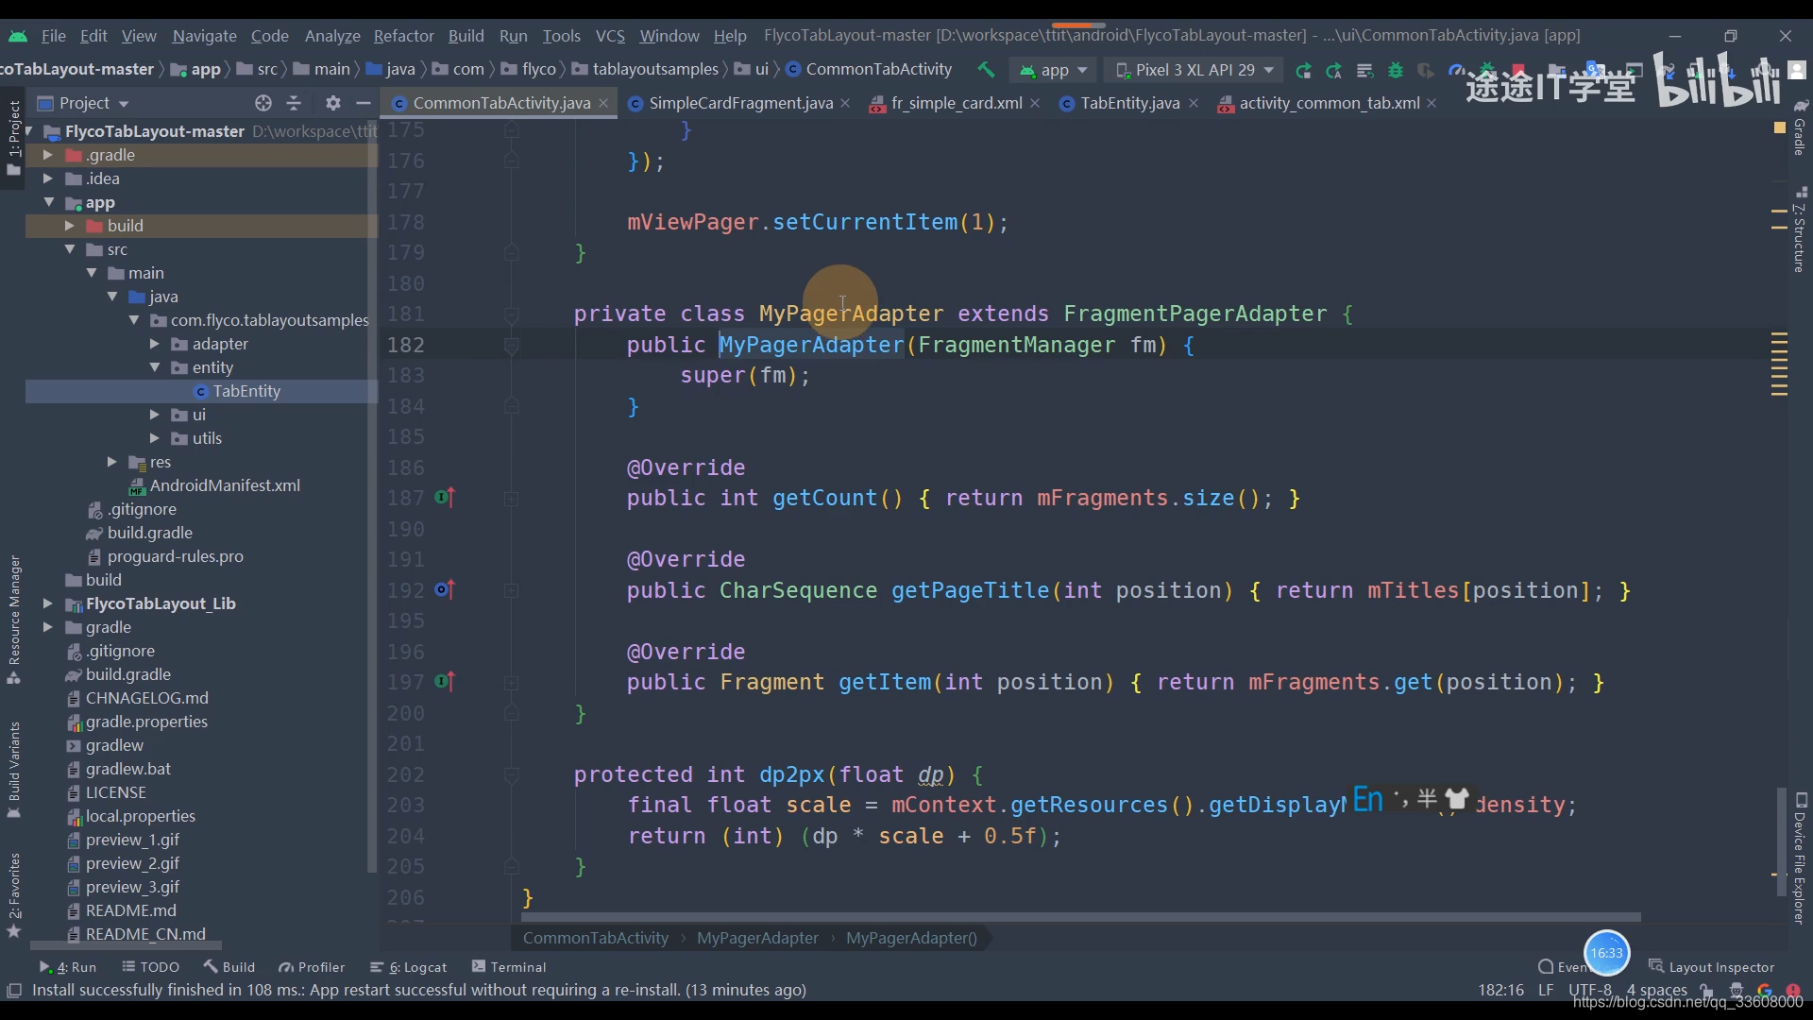1813x1020 pixels.
Task: Toggle fold for getItem method line 197
Action: pos(511,682)
